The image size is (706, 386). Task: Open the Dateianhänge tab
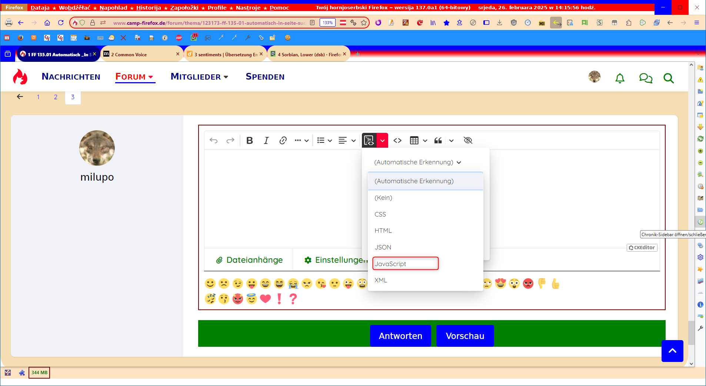(249, 260)
